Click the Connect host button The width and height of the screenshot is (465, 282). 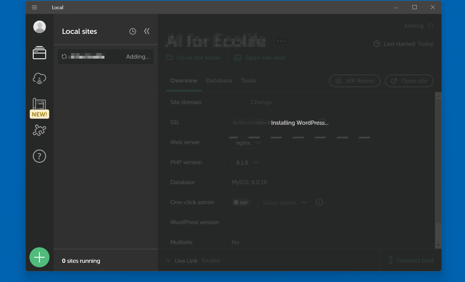pyautogui.click(x=411, y=261)
